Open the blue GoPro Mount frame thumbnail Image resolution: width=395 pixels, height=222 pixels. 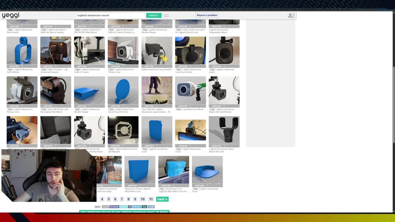22,51
